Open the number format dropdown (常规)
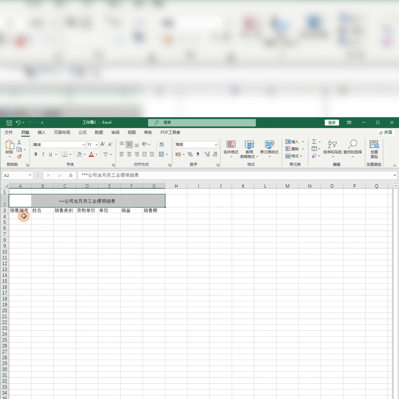 click(216, 145)
